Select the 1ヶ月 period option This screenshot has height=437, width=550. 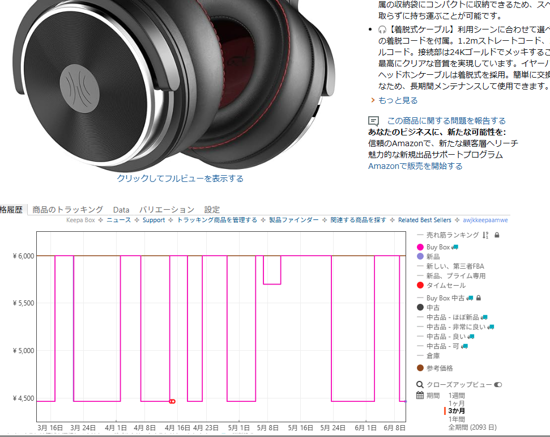coord(457,404)
